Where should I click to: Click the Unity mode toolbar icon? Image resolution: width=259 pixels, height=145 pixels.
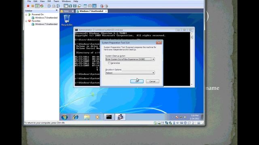79,6
